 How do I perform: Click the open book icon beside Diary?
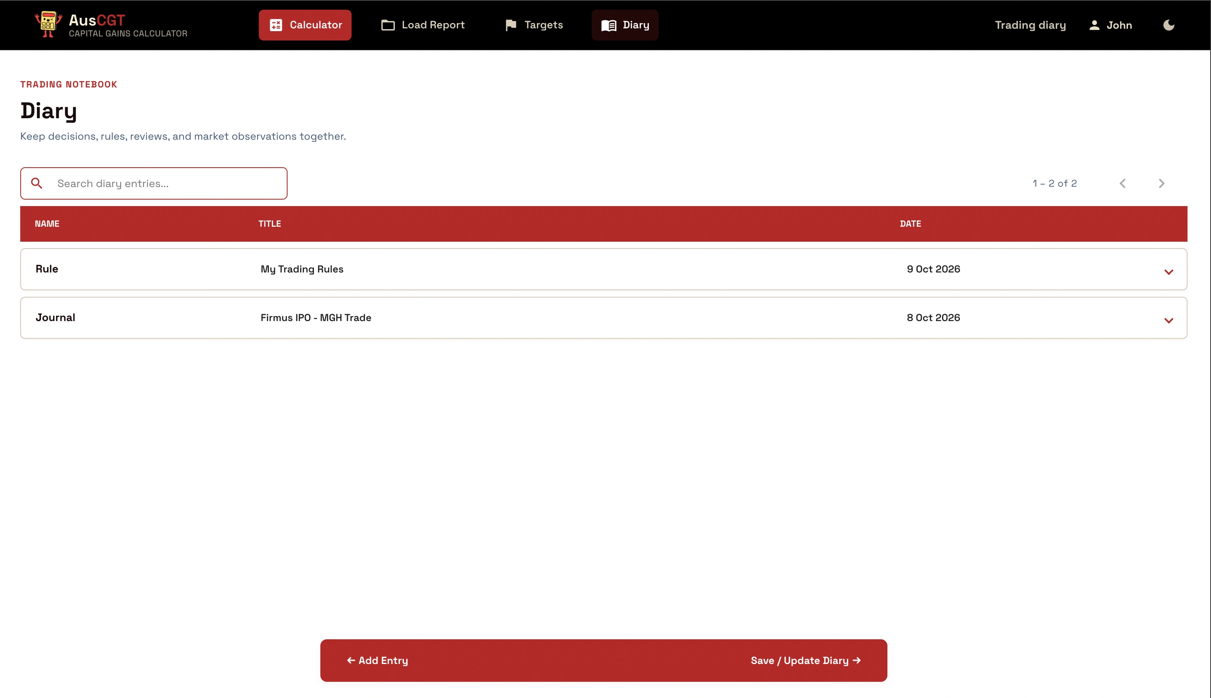click(x=608, y=26)
